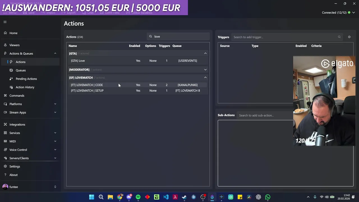Click the [FT] LOVEMATCH B queue cell
Image resolution: width=359 pixels, height=202 pixels.
coord(188,91)
